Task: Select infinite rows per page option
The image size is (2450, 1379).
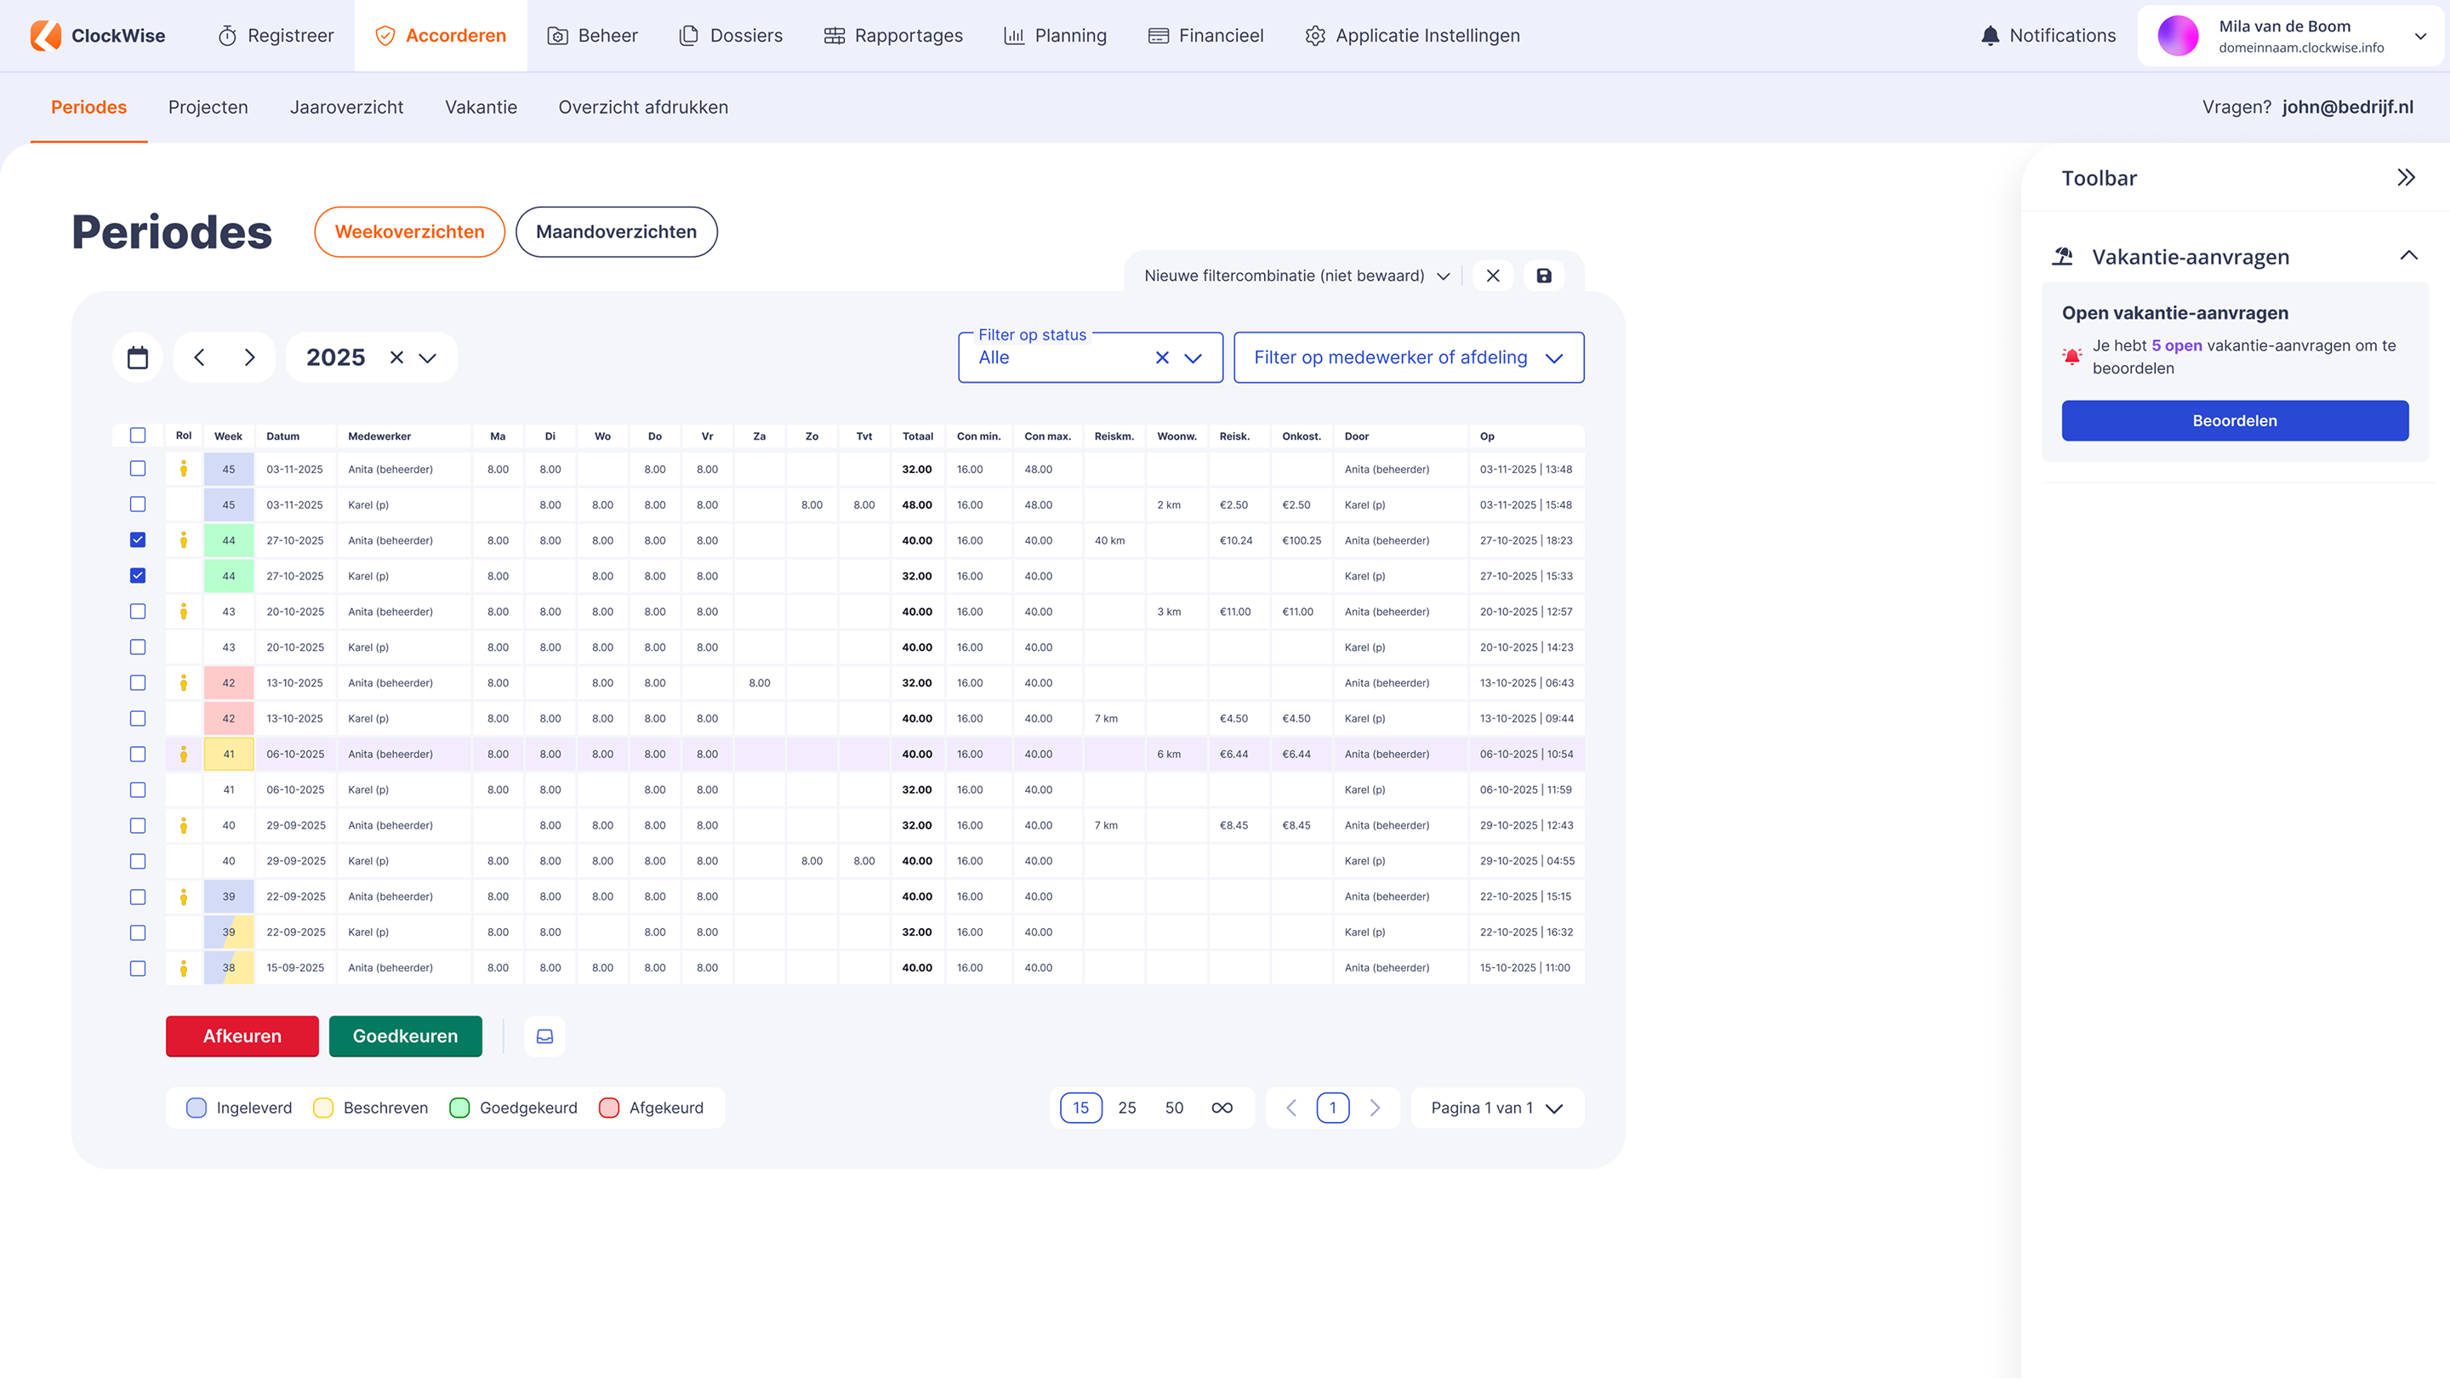Action: pyautogui.click(x=1222, y=1108)
